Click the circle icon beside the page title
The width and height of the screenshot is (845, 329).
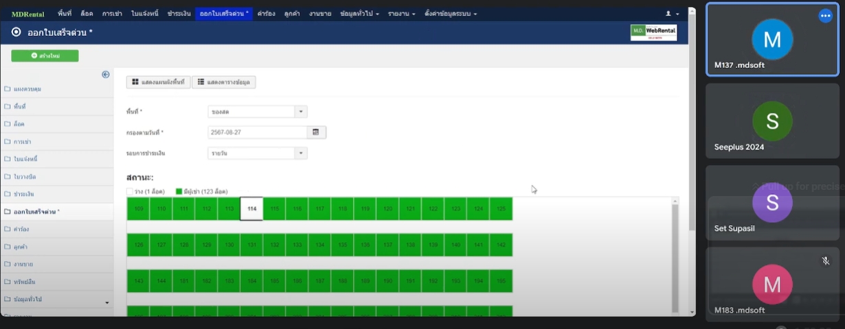(x=16, y=32)
